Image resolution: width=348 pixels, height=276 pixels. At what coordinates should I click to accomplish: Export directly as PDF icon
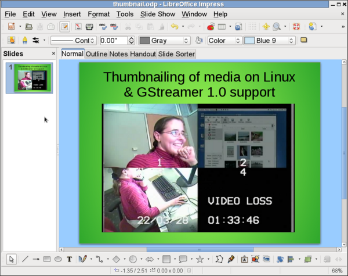point(78,27)
